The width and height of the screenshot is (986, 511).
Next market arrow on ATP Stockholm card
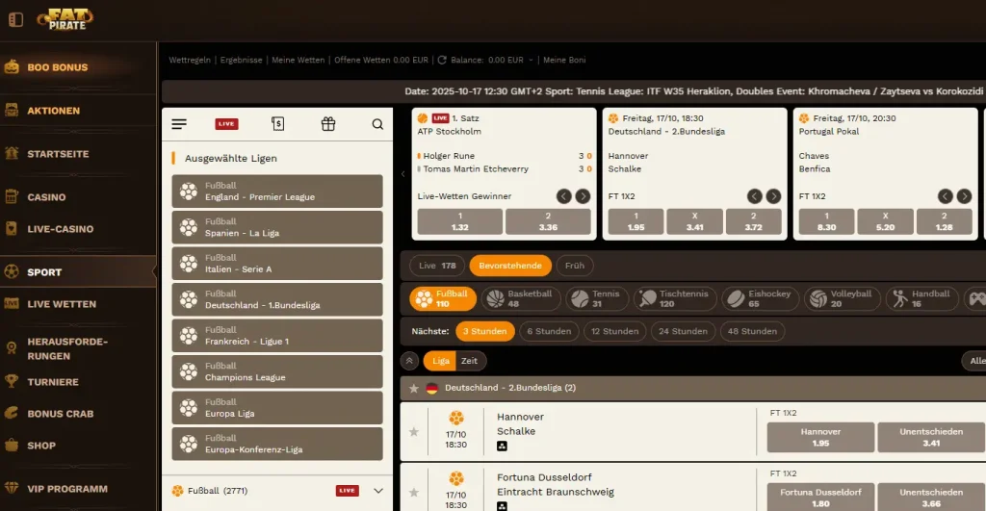click(x=583, y=196)
